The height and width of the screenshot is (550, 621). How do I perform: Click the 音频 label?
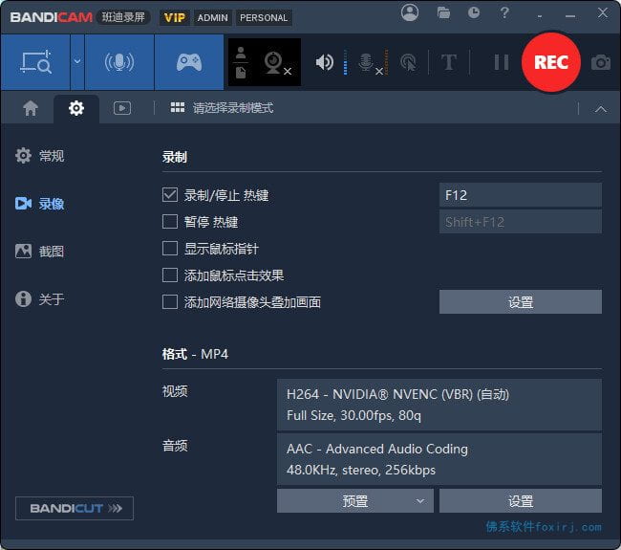[175, 446]
